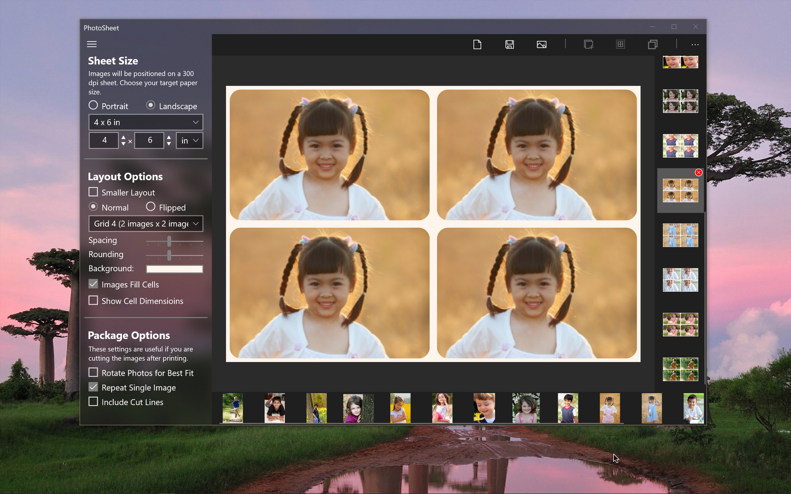Image resolution: width=791 pixels, height=494 pixels.
Task: Click the Spacing slider handle
Action: click(x=169, y=242)
